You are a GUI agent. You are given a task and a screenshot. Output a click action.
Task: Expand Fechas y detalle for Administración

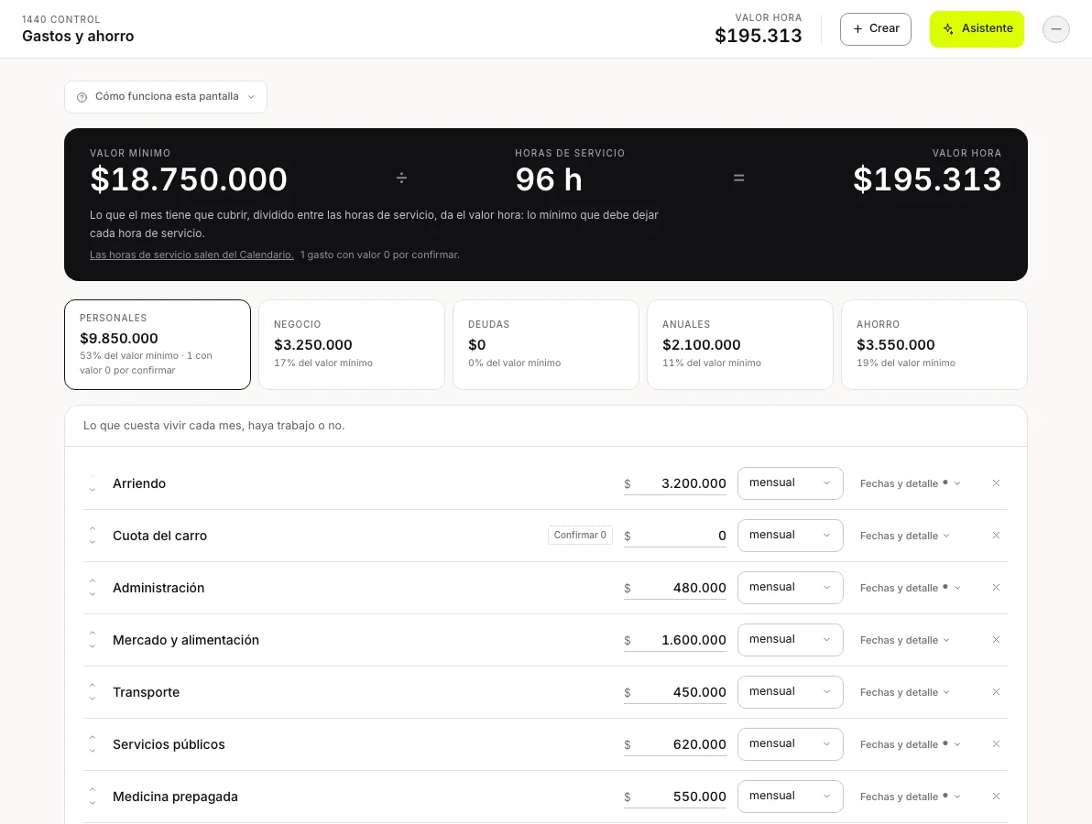(910, 588)
